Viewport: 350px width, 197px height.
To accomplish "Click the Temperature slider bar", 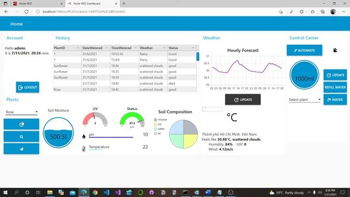I will click(96, 149).
